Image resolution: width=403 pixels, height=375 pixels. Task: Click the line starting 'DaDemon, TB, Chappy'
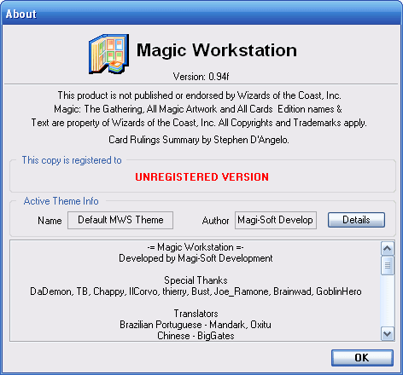click(196, 291)
